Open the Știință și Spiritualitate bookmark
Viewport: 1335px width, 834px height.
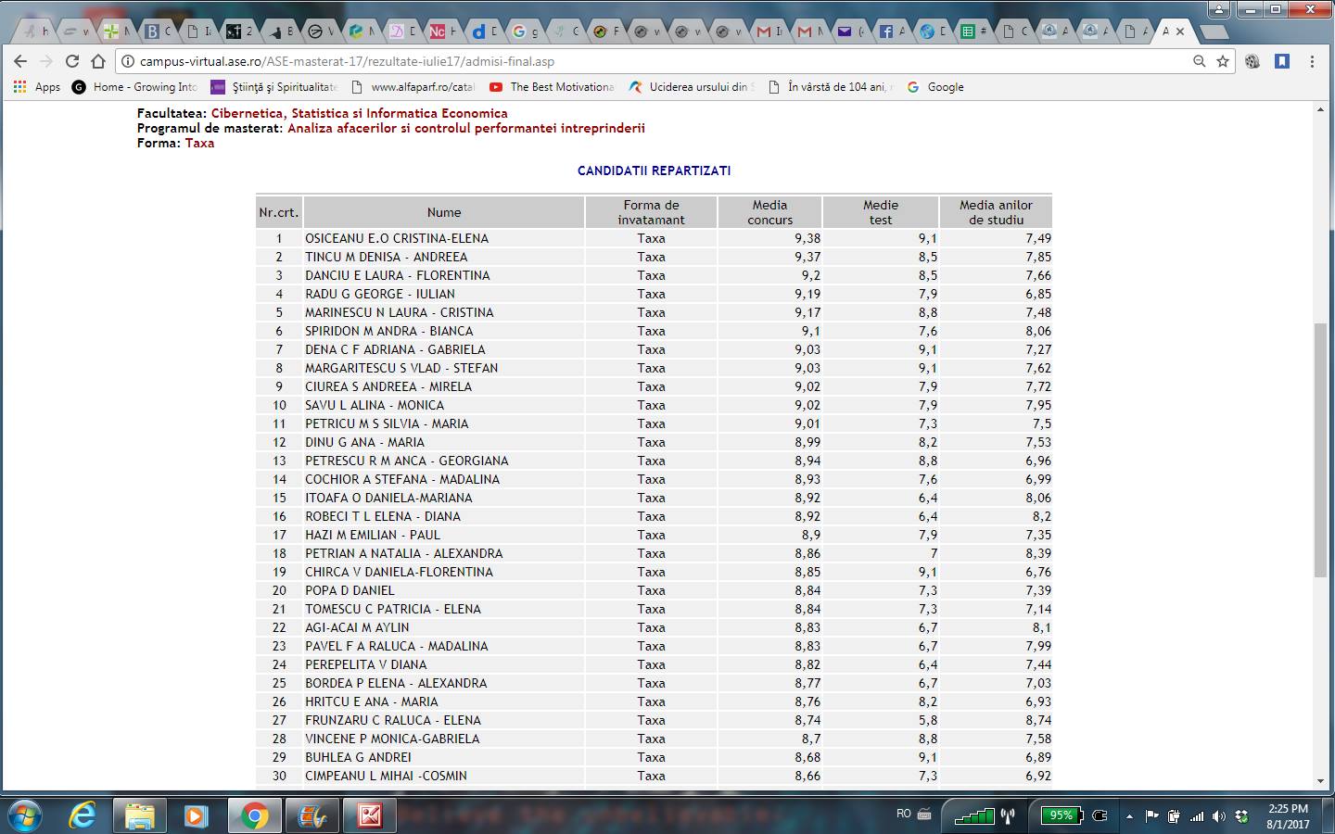tap(274, 87)
